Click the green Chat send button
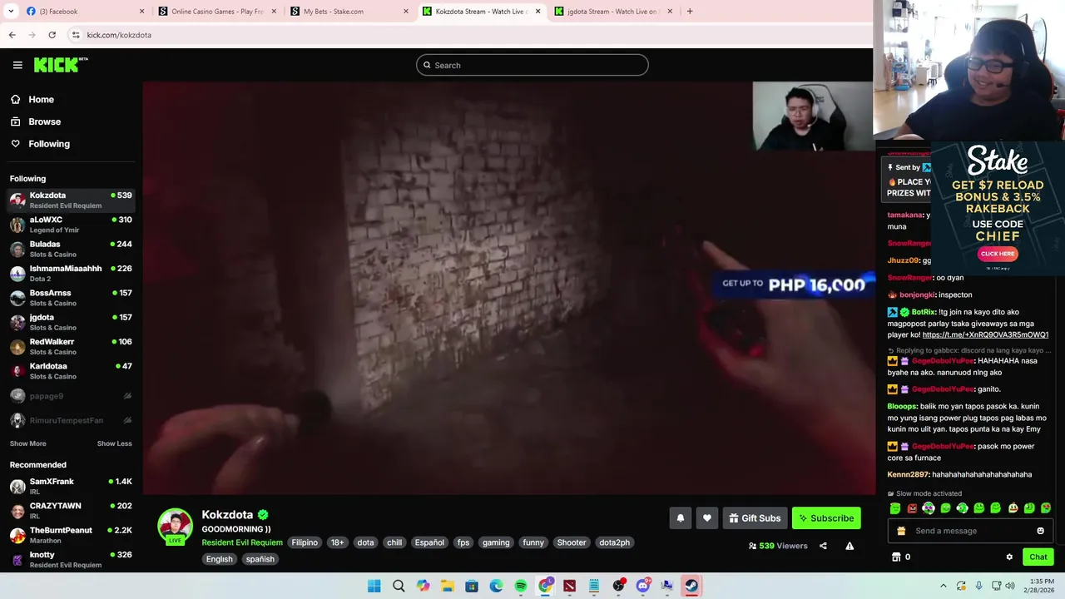The width and height of the screenshot is (1065, 599). (1038, 557)
